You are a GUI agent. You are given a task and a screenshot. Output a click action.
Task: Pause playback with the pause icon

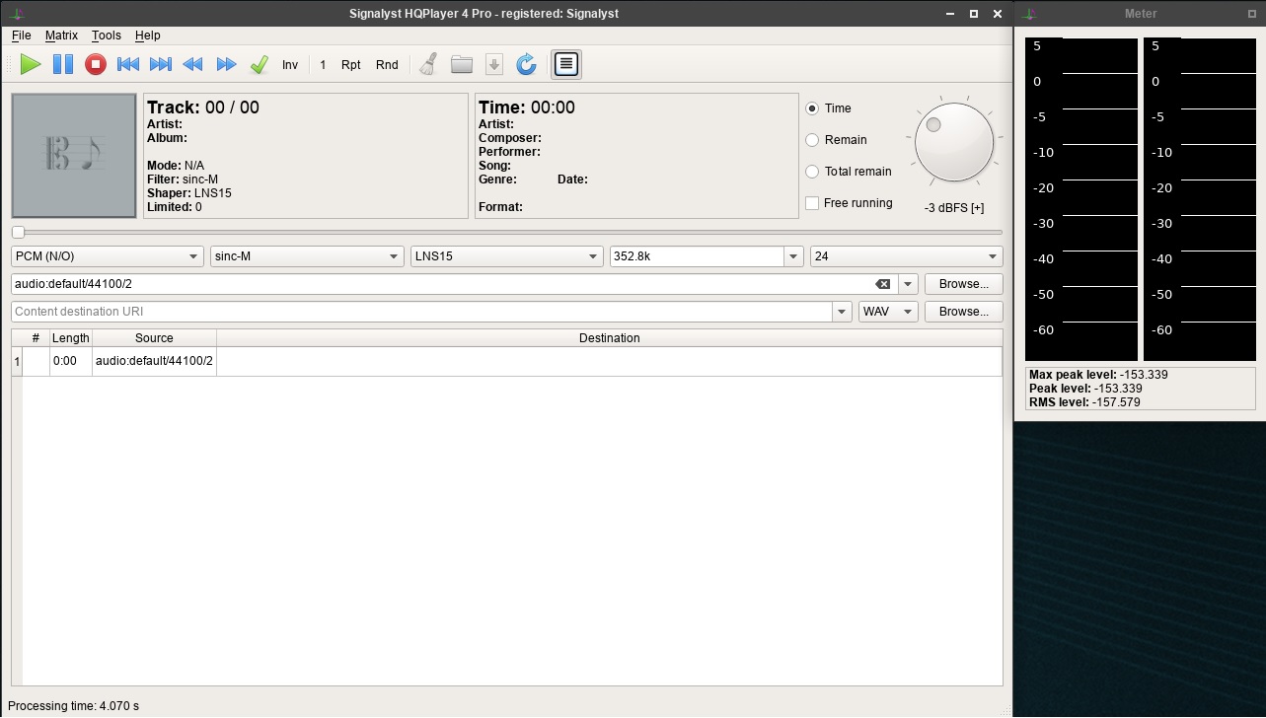(x=63, y=64)
